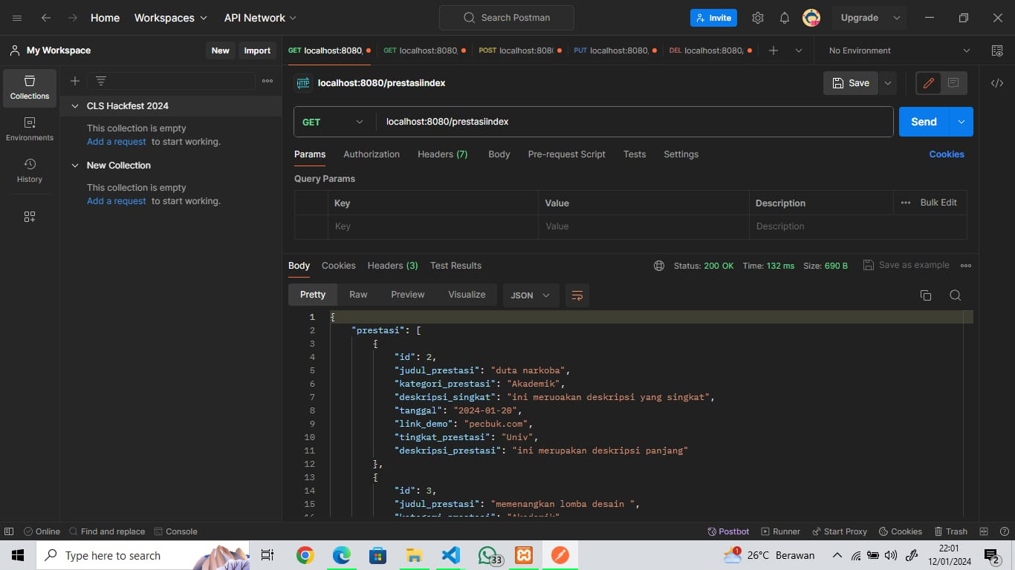Click the search icon in response body
The image size is (1015, 570).
point(956,295)
